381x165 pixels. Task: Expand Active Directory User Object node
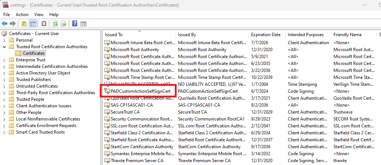(4, 73)
